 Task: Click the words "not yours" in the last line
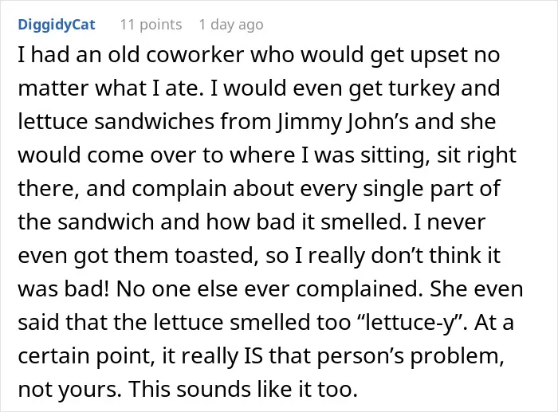(x=68, y=389)
